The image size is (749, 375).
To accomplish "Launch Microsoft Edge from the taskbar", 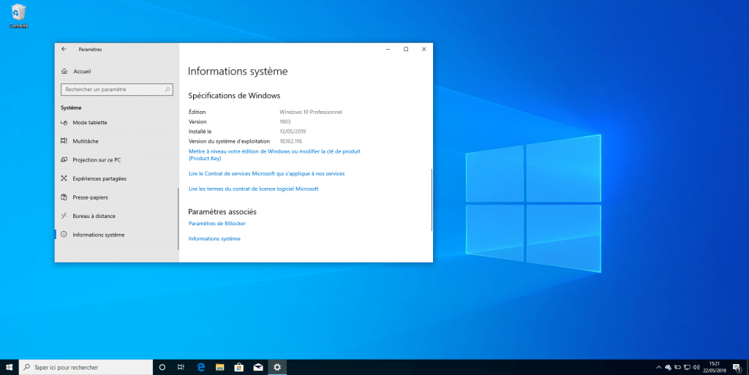I will 200,368.
